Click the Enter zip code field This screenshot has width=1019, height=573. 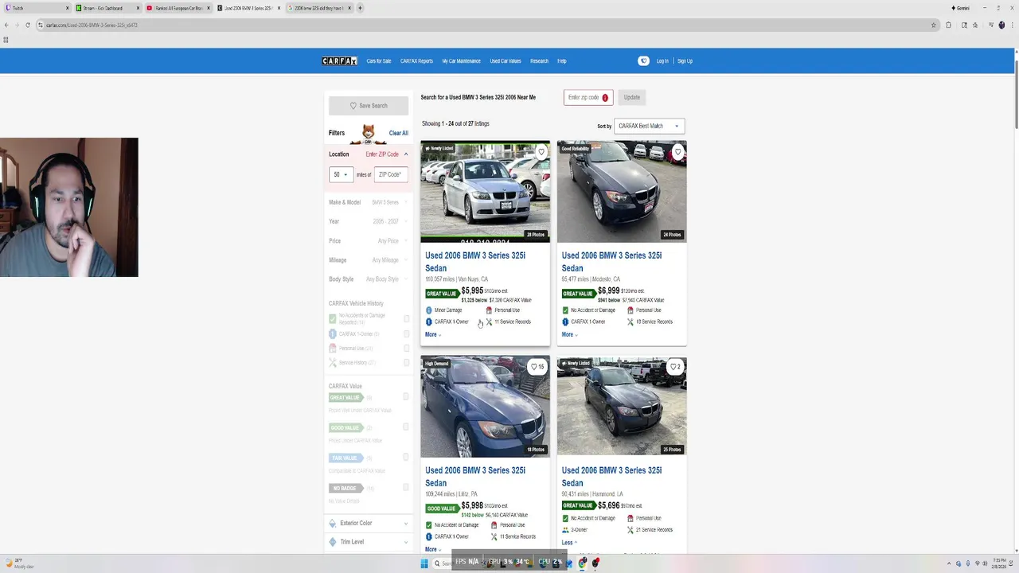tap(588, 98)
